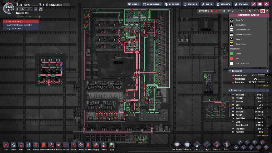This screenshot has width=272, height=153.
Task: Open the Schedule tab
Action: pyautogui.click(x=191, y=4)
